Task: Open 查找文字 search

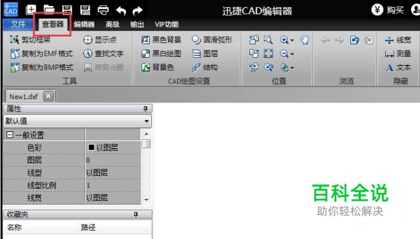Action: 103,53
